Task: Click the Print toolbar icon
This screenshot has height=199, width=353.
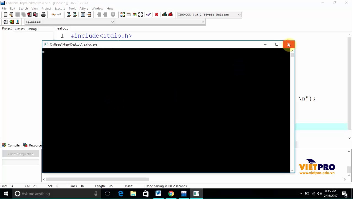Action: (x=43, y=15)
